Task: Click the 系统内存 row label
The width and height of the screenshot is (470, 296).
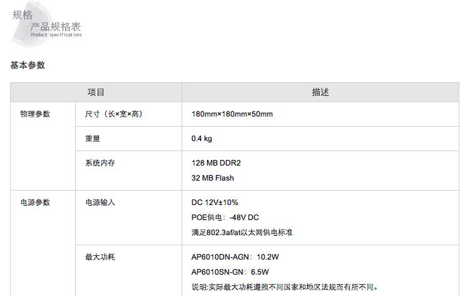Action: pyautogui.click(x=100, y=163)
